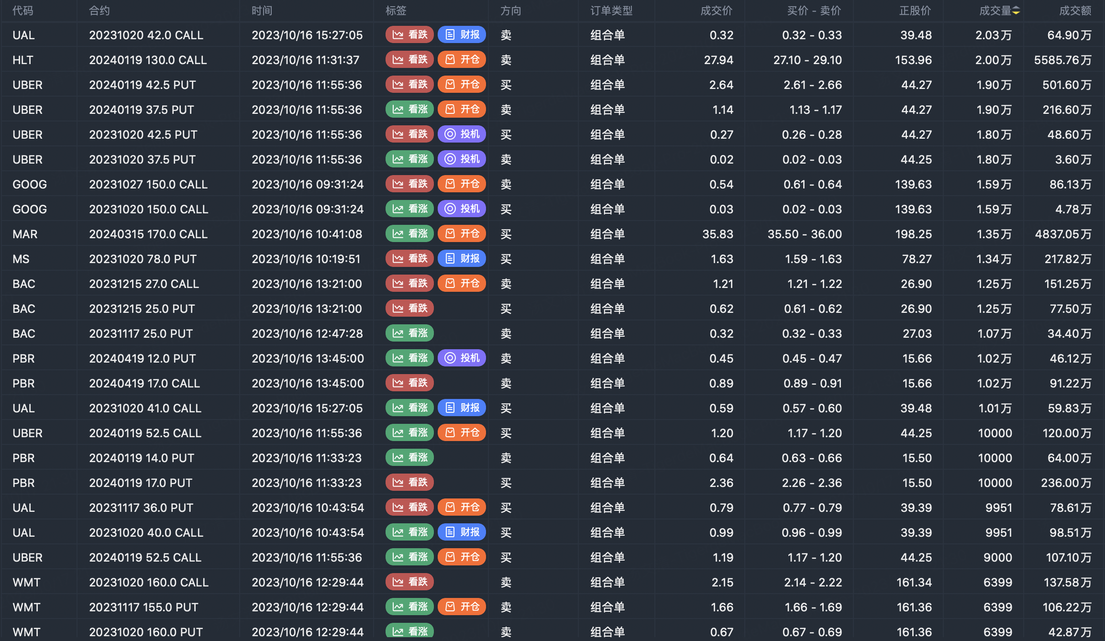
Task: Select contract 20231117 155.0 PUT
Action: (144, 607)
